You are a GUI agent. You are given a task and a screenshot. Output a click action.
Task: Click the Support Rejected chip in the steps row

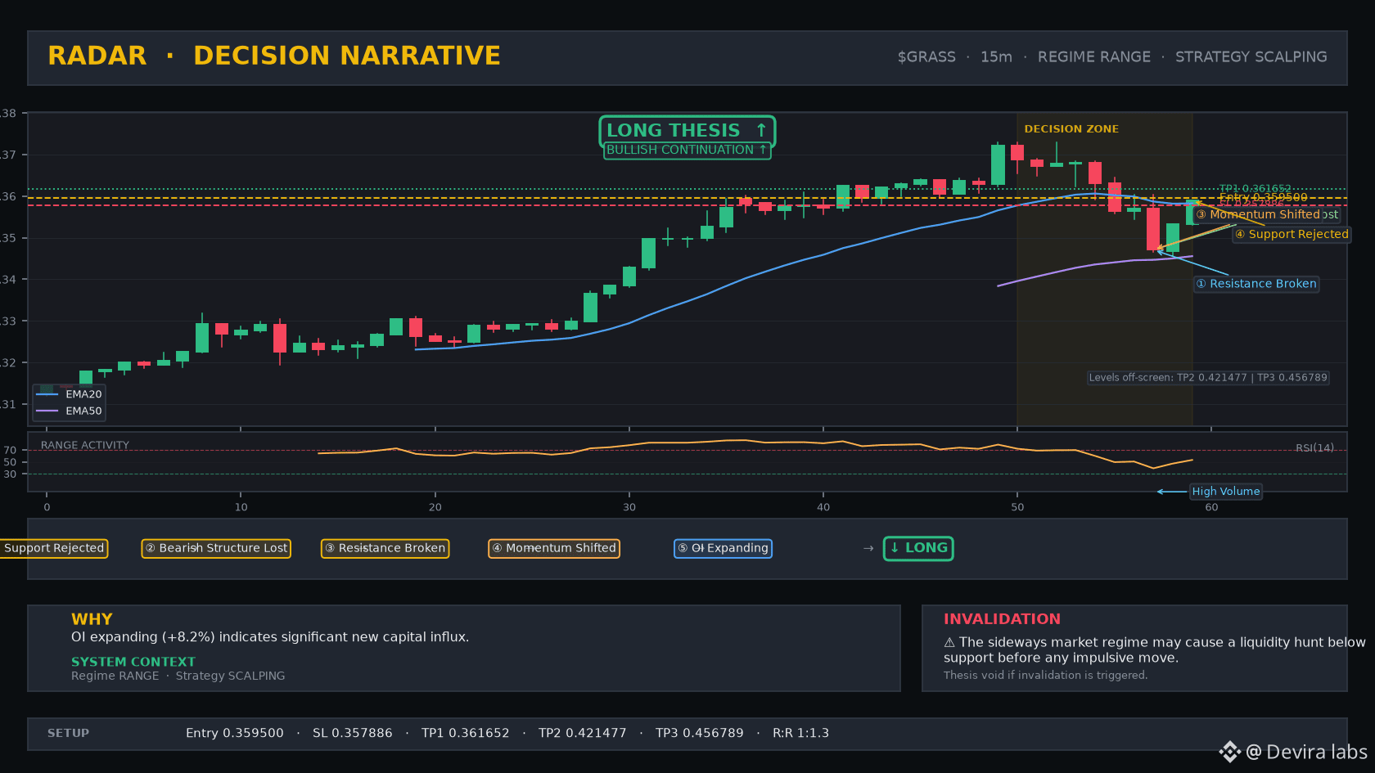point(52,548)
